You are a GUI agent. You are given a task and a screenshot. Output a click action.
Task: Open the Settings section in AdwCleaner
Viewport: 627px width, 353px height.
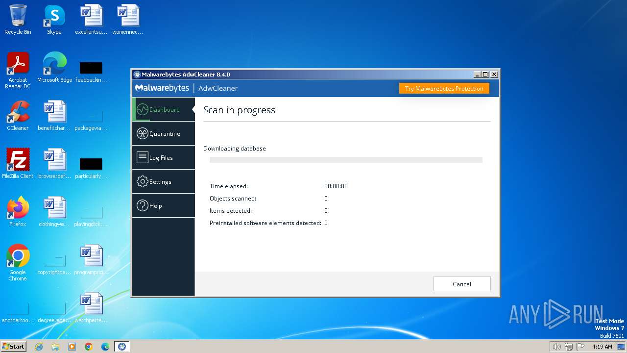tap(164, 181)
